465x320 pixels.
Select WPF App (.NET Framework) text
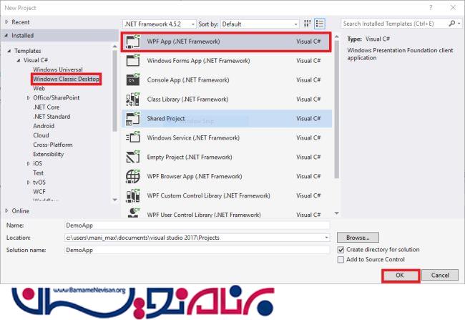tap(183, 42)
